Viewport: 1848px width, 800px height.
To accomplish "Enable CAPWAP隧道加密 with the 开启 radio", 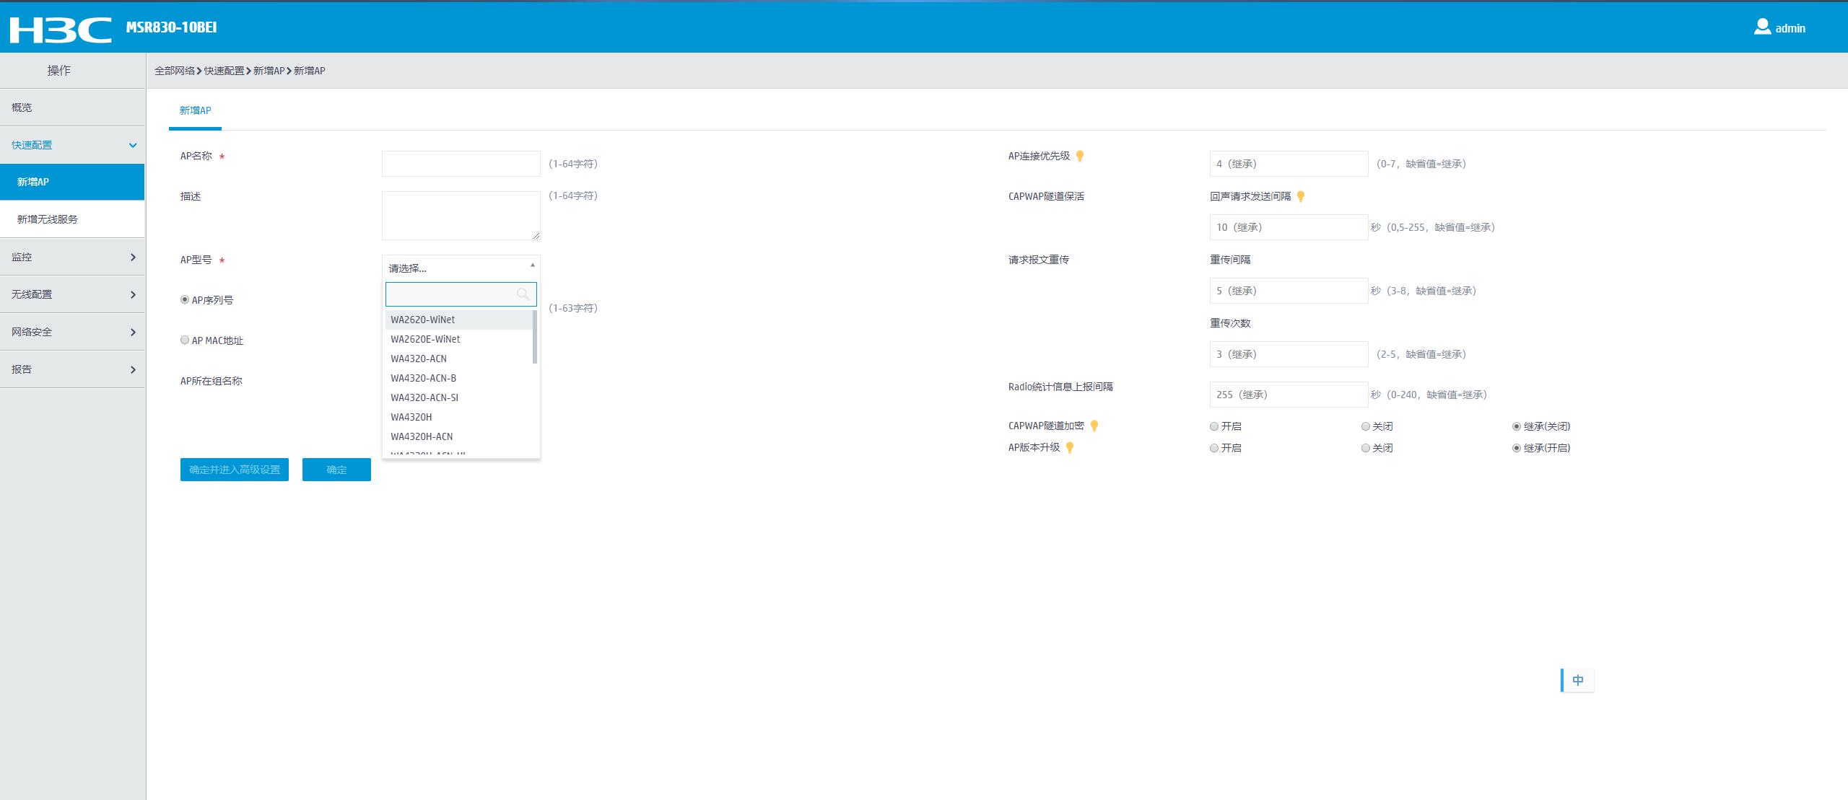I will [x=1214, y=427].
